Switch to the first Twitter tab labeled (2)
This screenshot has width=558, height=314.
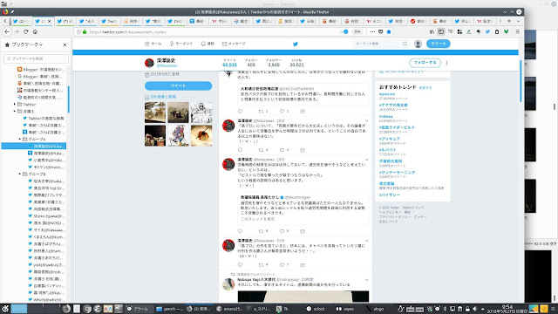[x=20, y=21]
